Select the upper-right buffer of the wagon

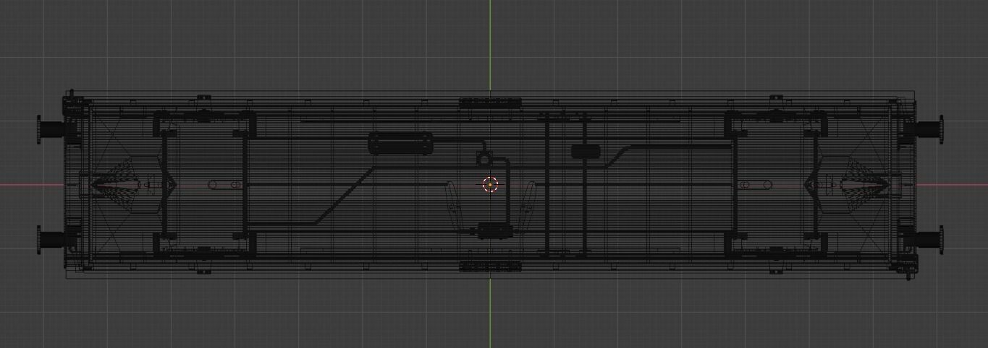click(x=929, y=129)
